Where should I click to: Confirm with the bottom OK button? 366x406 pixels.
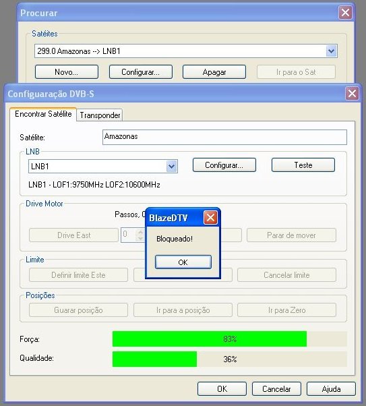coord(222,389)
